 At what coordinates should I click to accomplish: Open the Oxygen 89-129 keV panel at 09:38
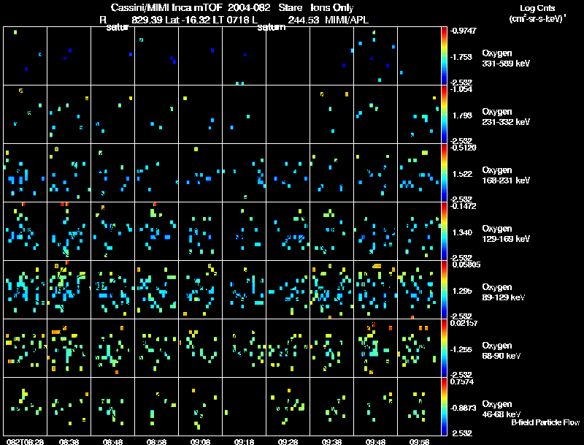click(x=332, y=289)
